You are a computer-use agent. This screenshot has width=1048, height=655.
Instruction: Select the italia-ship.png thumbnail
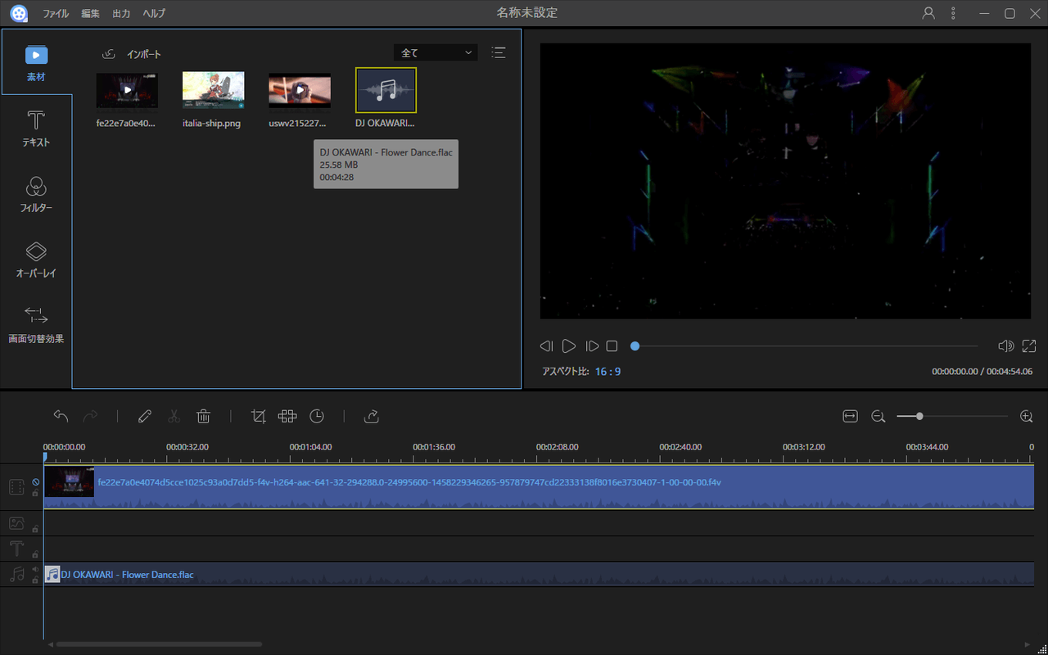(x=213, y=90)
